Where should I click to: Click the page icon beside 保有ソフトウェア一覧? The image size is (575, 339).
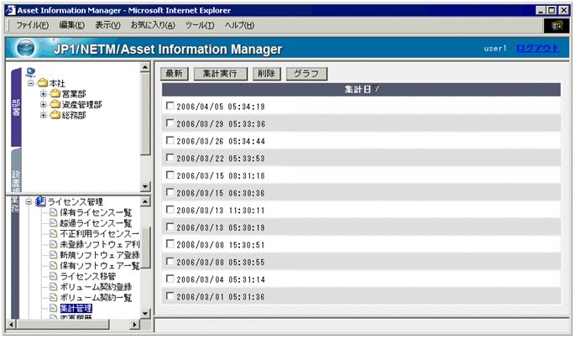point(54,265)
